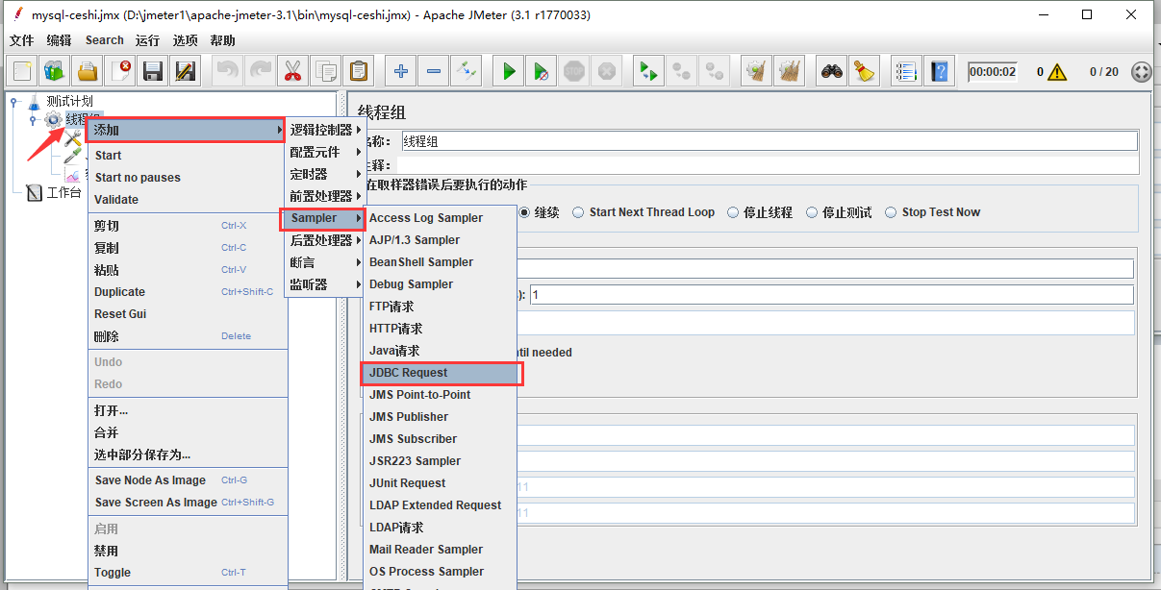The height and width of the screenshot is (590, 1161).
Task: Click the 名称 text field containing 线程组
Action: pyautogui.click(x=769, y=141)
